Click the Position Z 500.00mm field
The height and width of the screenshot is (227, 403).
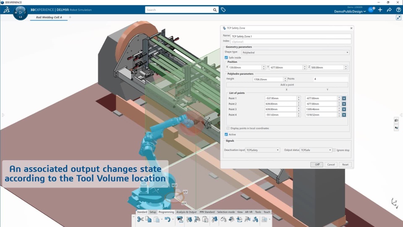pyautogui.click(x=327, y=67)
